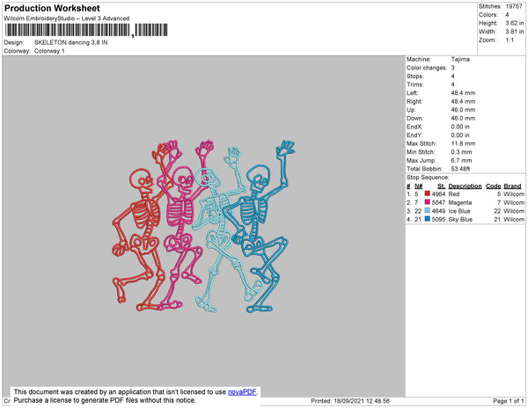This screenshot has width=528, height=408.
Task: Click the max jump value '6.7 mm'
Action: click(x=462, y=160)
